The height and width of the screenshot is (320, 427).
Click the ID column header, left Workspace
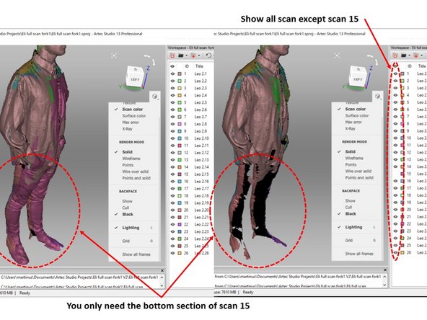[x=187, y=66]
